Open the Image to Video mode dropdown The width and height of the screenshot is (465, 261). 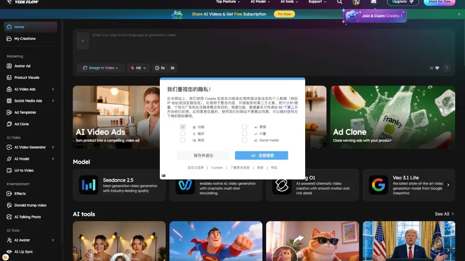click(100, 68)
